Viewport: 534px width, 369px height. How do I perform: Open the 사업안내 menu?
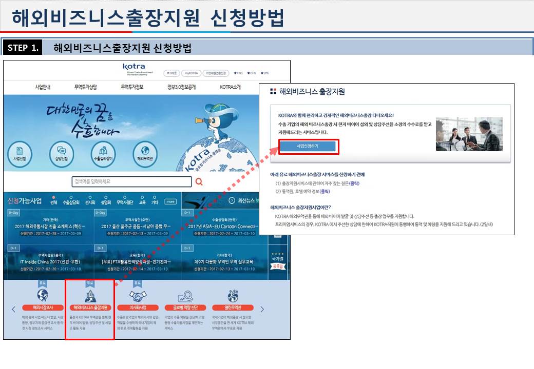tap(43, 87)
